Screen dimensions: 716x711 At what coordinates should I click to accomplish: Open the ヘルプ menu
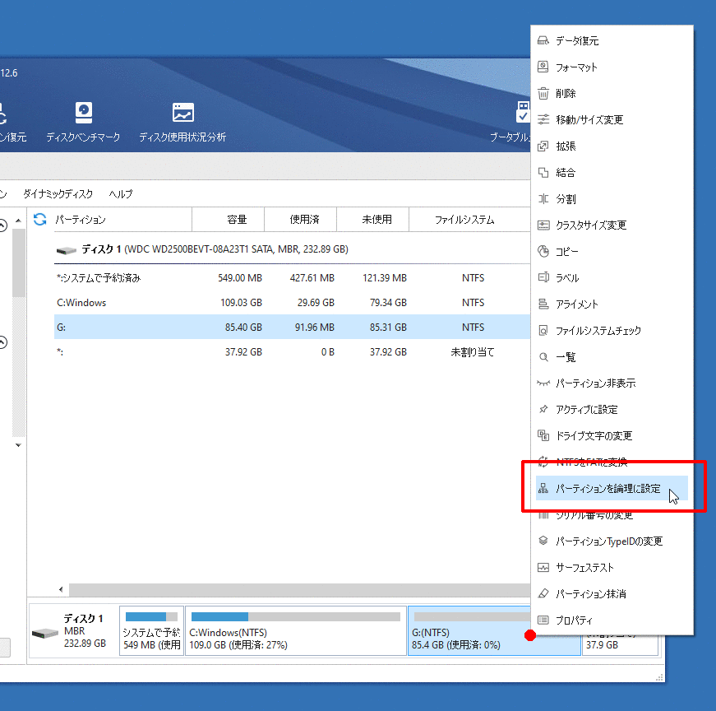tap(121, 194)
